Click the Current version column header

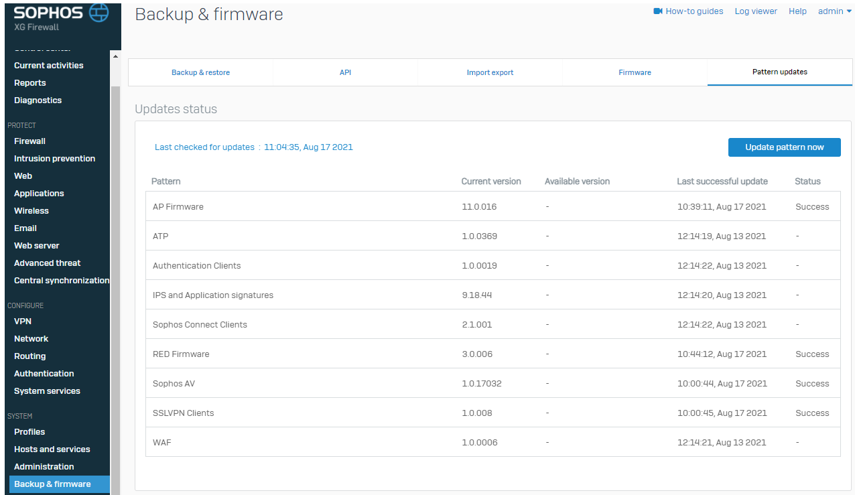(491, 182)
